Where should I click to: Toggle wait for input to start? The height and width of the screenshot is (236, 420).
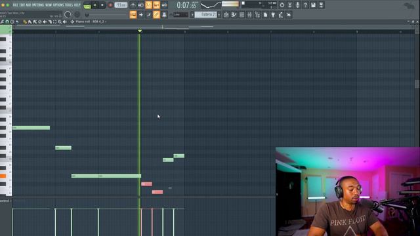(x=140, y=5)
